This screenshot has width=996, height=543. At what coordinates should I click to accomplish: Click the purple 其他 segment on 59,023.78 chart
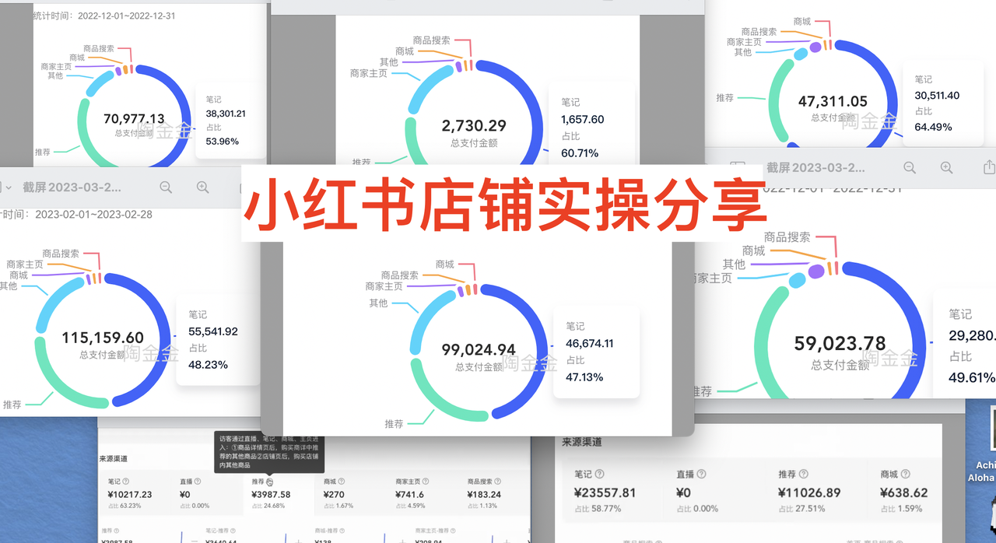pos(815,271)
